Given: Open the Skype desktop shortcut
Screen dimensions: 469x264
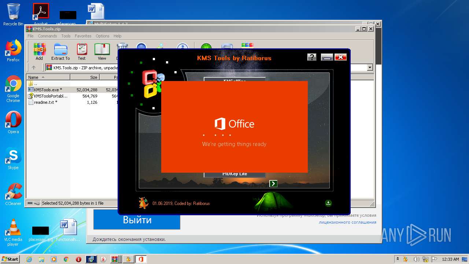Looking at the screenshot, I should (13, 159).
